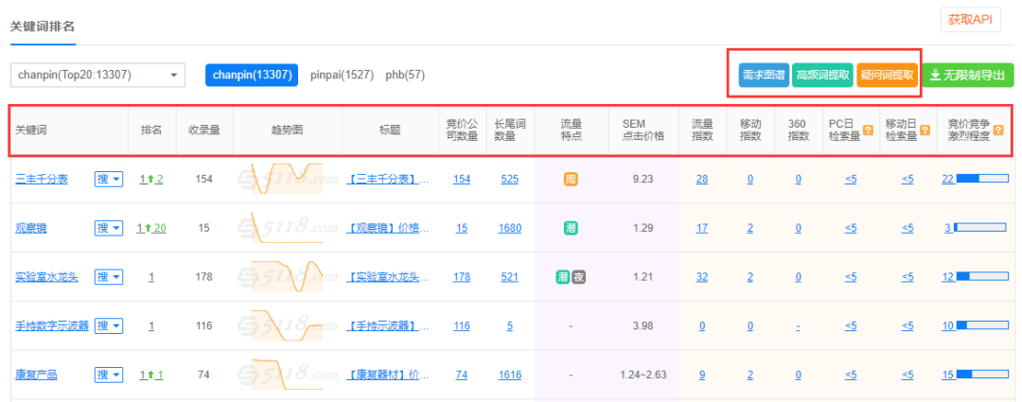Image resolution: width=1022 pixels, height=402 pixels.
Task: Click 竞价公司数量 value 116
Action: coord(462,325)
